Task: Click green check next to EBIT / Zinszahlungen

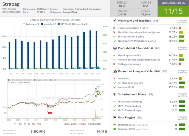Action: pos(114,110)
